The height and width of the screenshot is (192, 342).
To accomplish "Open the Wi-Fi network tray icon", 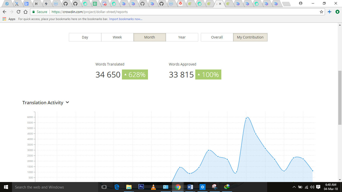I will 306,187.
